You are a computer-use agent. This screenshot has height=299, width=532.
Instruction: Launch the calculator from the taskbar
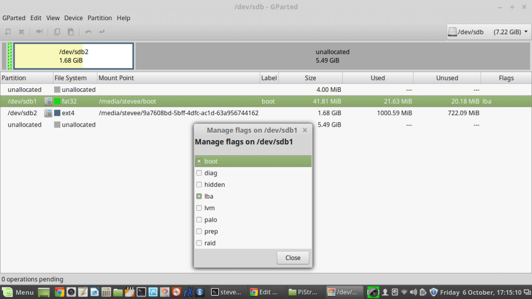(x=106, y=292)
